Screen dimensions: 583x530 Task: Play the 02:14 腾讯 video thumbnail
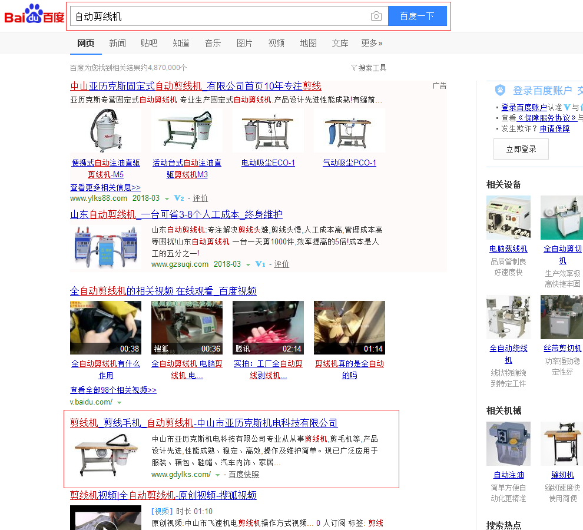(x=268, y=327)
